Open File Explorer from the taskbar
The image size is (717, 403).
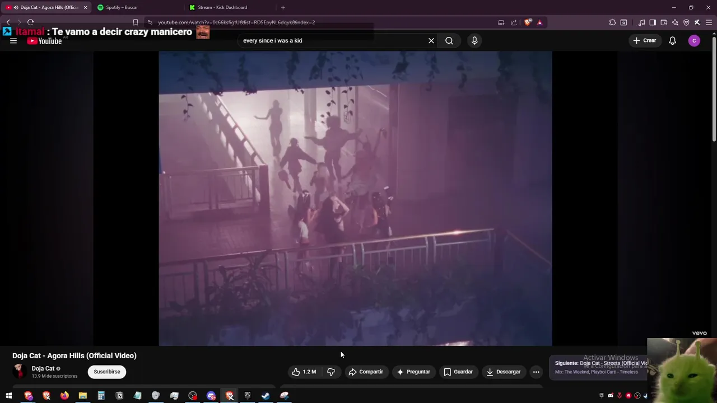82,396
